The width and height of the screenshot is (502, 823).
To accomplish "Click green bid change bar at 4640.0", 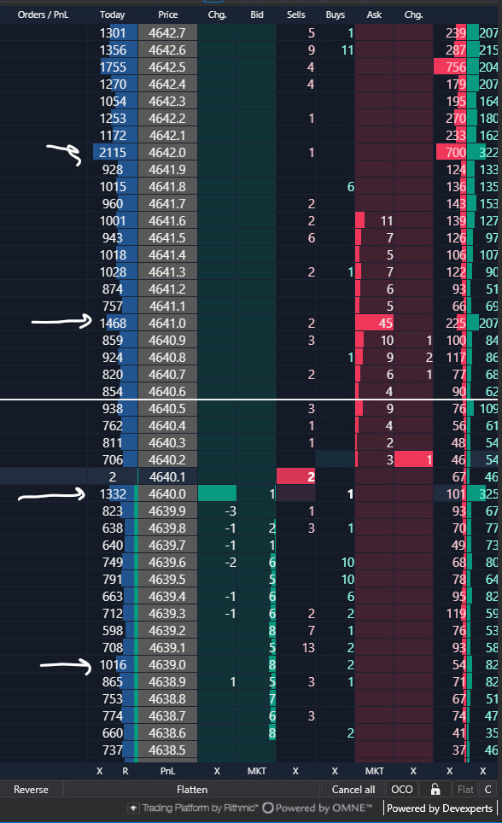I will point(218,494).
